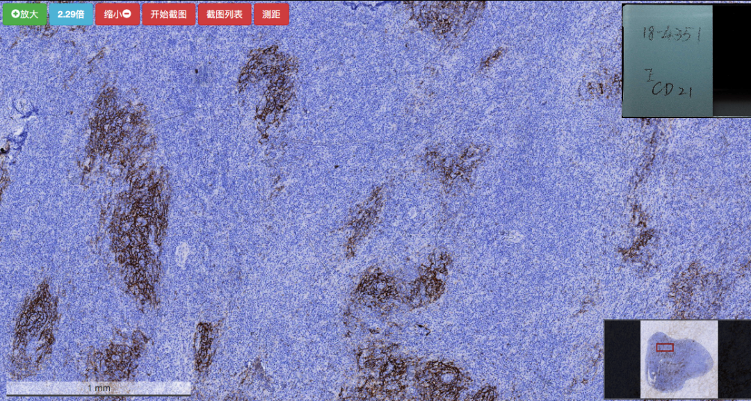Click the 2.29倍 magnification indicator
The height and width of the screenshot is (401, 751).
tap(71, 15)
